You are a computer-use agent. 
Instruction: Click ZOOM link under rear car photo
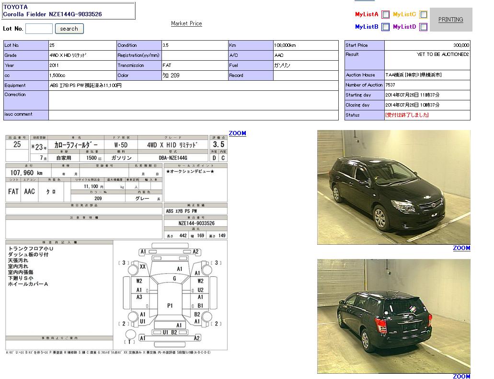(461, 376)
